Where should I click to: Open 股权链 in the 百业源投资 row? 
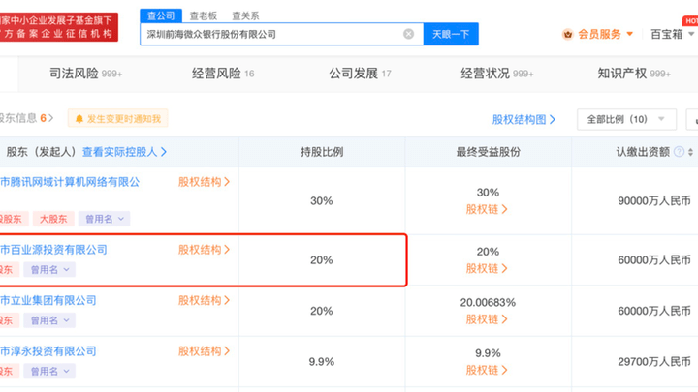tap(487, 268)
